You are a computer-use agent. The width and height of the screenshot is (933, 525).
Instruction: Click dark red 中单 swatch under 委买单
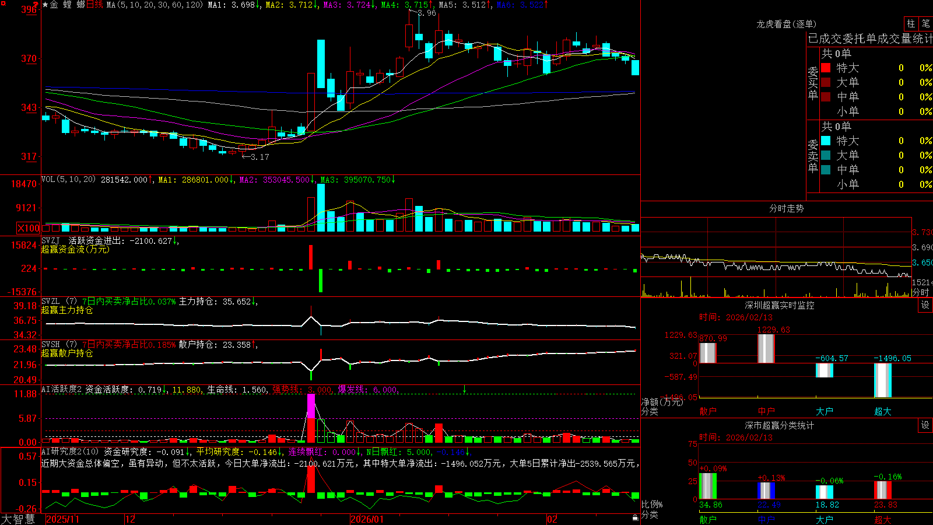[x=826, y=97]
